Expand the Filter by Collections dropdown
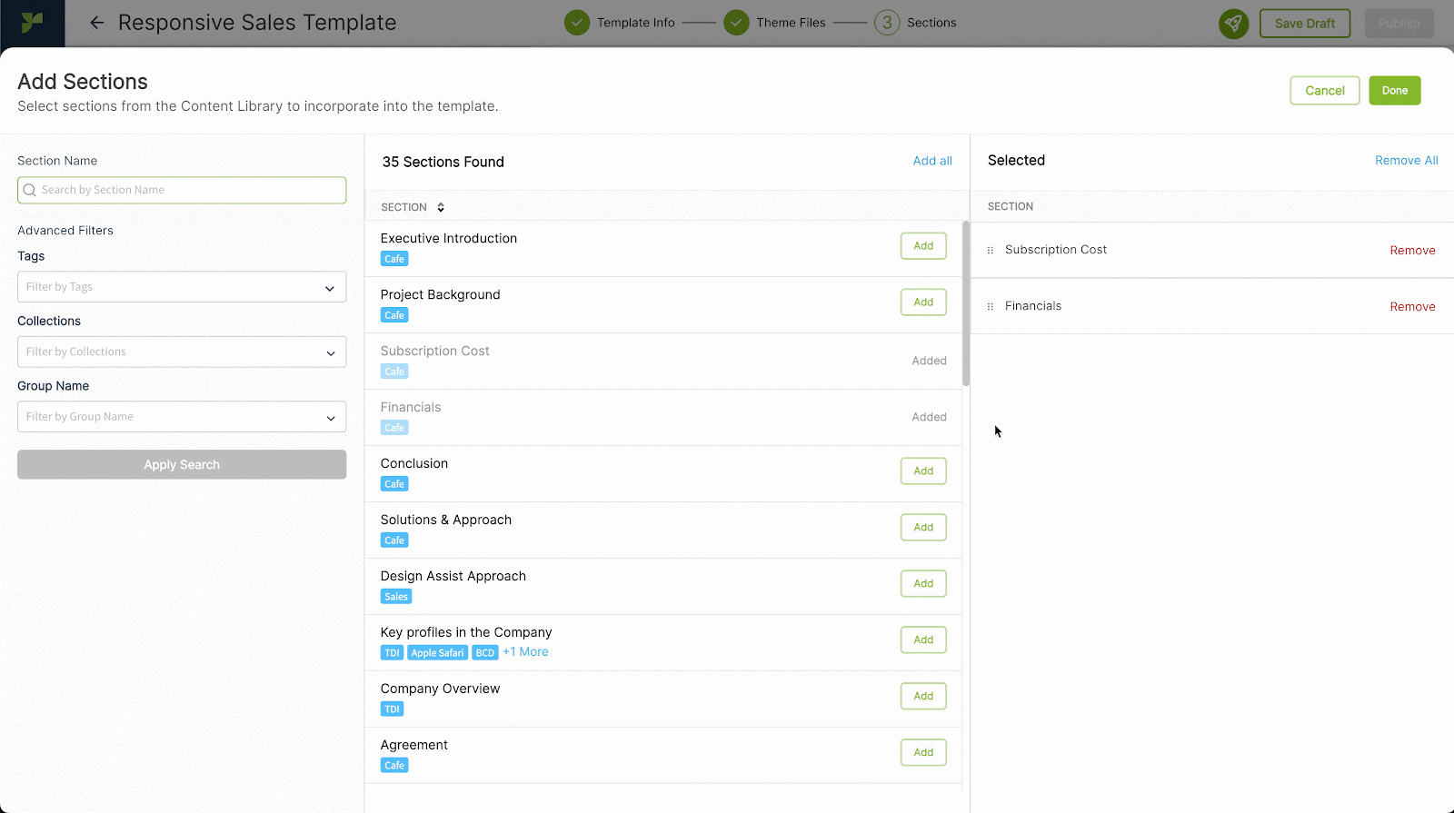Image resolution: width=1454 pixels, height=813 pixels. point(182,352)
